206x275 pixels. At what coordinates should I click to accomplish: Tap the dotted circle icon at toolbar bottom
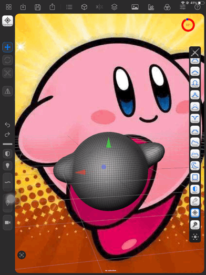click(195, 237)
